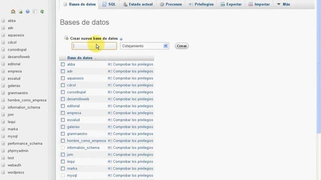Tick the desarrolloweb checkbox
321x180 pixels.
click(63, 99)
